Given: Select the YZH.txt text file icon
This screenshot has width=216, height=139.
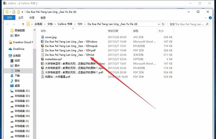Looking at the screenshot, I should (43, 55).
